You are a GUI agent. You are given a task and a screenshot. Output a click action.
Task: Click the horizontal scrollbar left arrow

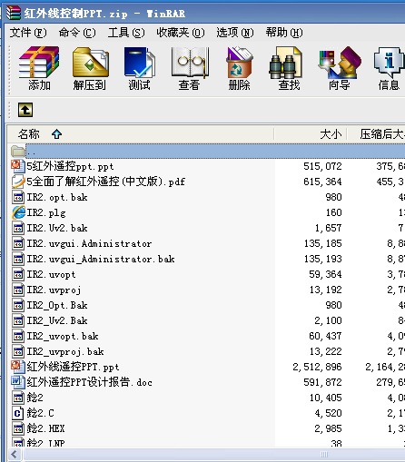[x=14, y=454]
